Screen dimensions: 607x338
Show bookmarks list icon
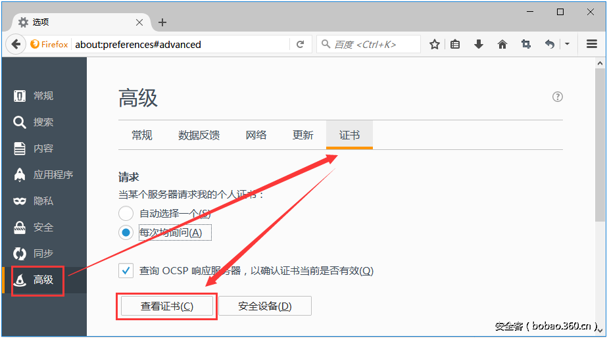click(455, 44)
